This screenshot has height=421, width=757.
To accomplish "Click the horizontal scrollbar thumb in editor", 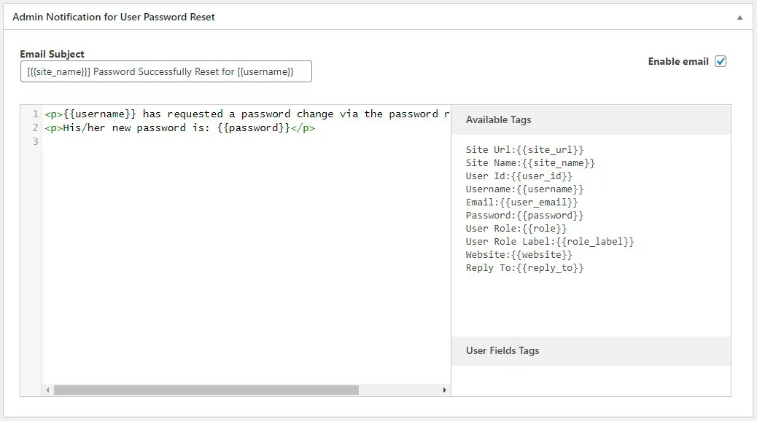I will [206, 390].
